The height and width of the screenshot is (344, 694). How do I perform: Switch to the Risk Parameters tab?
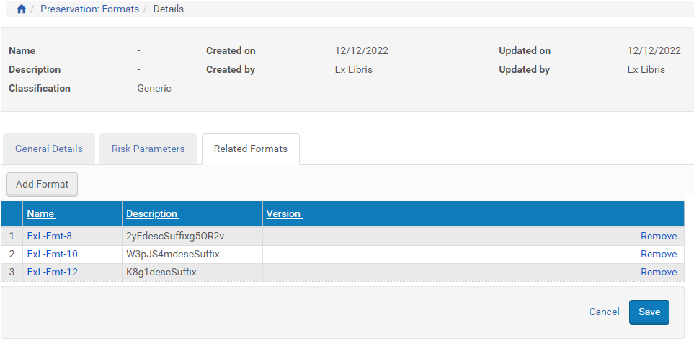click(x=148, y=149)
